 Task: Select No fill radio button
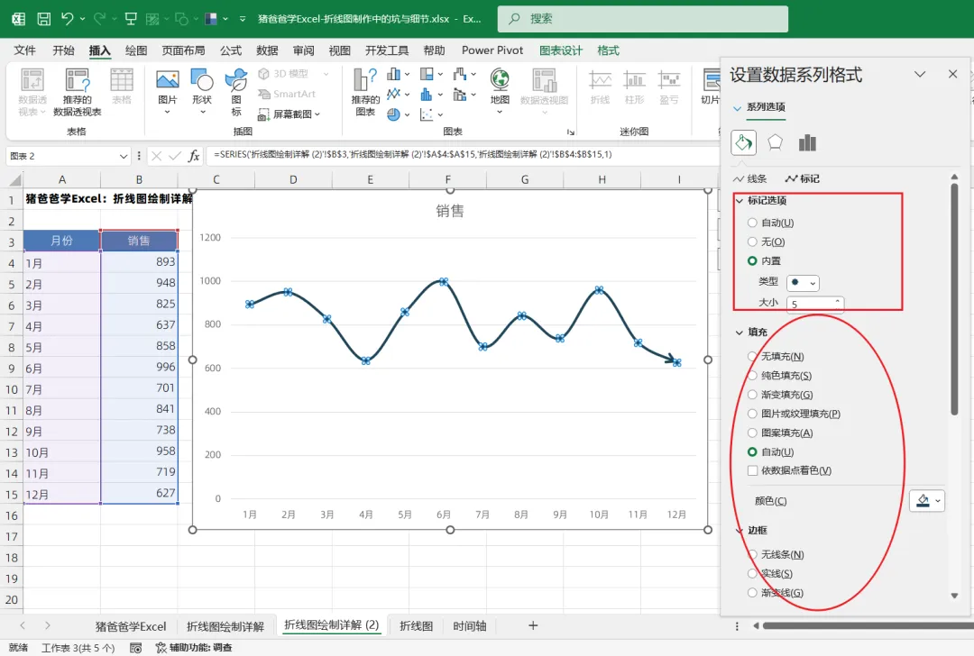tap(752, 356)
